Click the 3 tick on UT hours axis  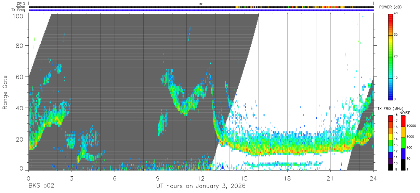(x=71, y=178)
